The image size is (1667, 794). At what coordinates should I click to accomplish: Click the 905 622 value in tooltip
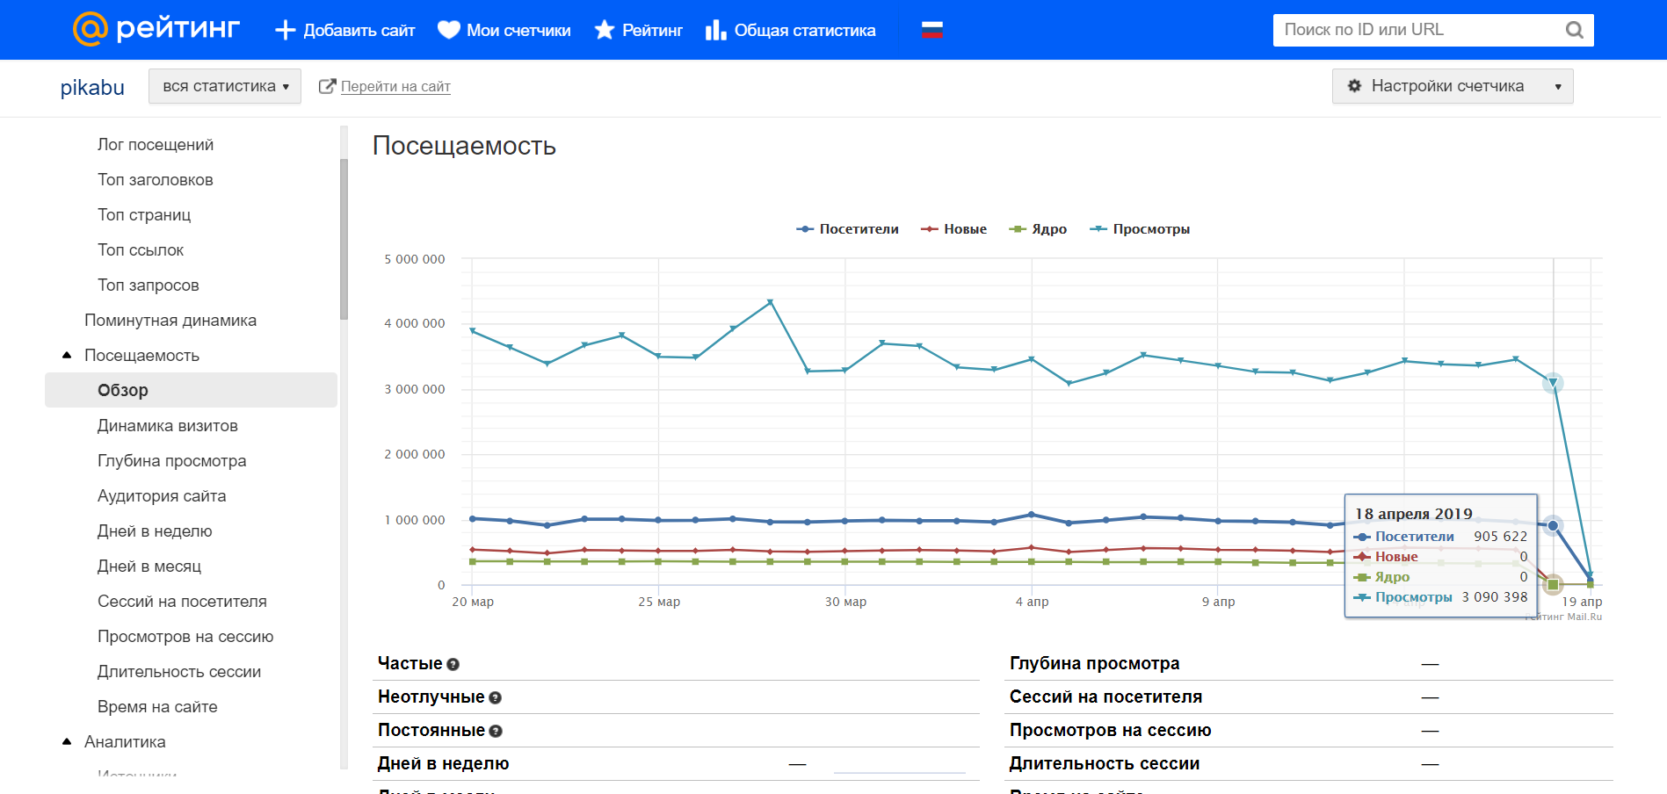pos(1500,537)
